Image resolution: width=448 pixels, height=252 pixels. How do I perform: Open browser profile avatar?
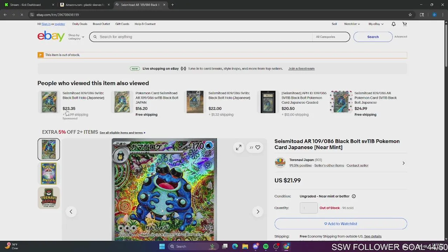click(434, 15)
